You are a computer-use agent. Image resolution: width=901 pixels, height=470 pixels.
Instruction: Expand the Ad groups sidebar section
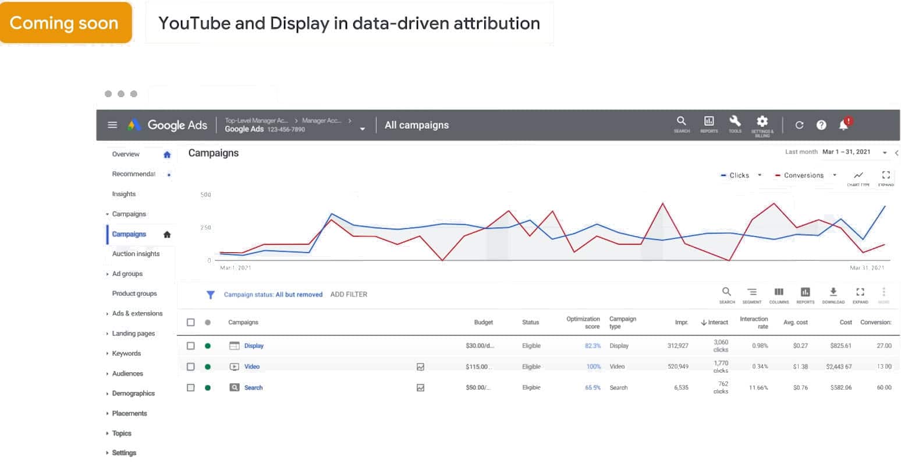(108, 274)
